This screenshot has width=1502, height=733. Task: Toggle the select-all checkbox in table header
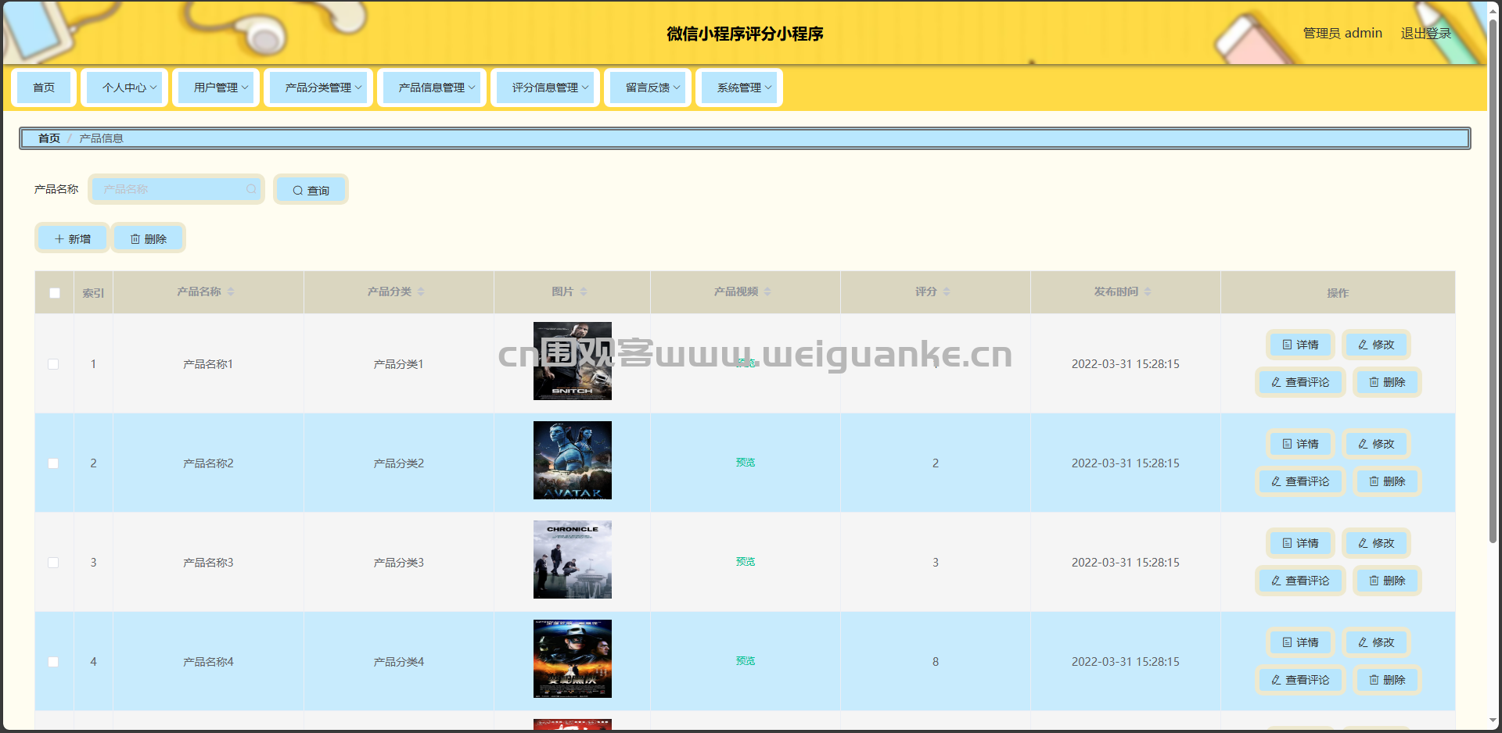pyautogui.click(x=55, y=293)
